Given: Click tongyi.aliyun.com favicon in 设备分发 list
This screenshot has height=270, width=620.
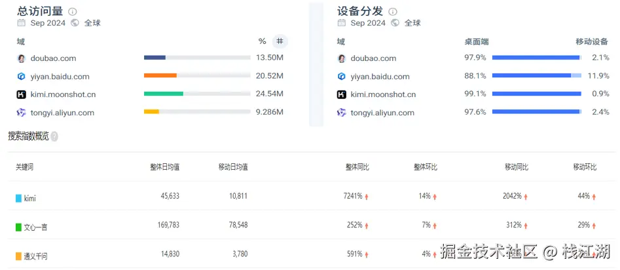Looking at the screenshot, I should [341, 113].
